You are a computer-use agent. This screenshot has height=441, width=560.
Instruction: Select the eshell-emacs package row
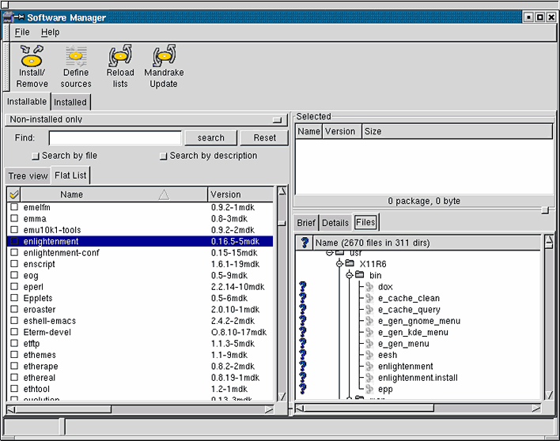tap(140, 321)
